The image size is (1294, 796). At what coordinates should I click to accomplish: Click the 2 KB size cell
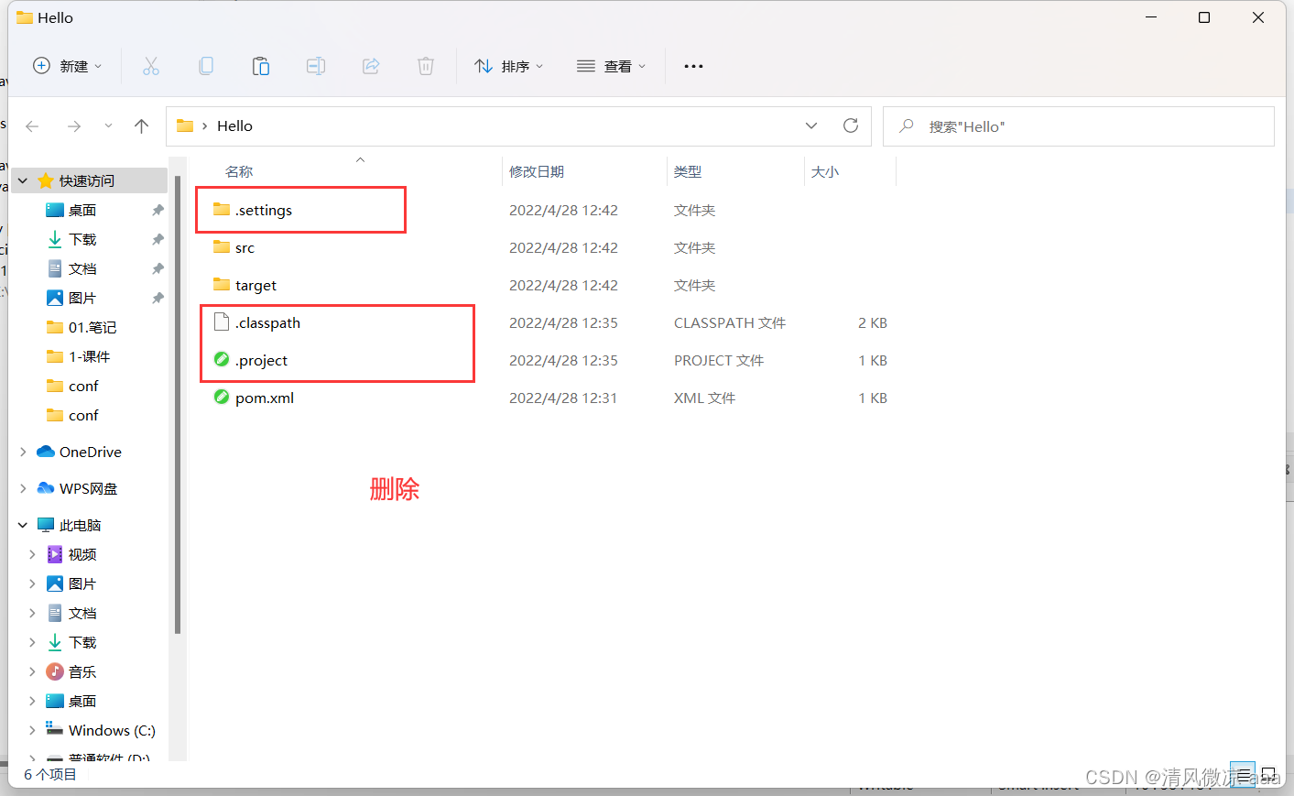pos(873,322)
